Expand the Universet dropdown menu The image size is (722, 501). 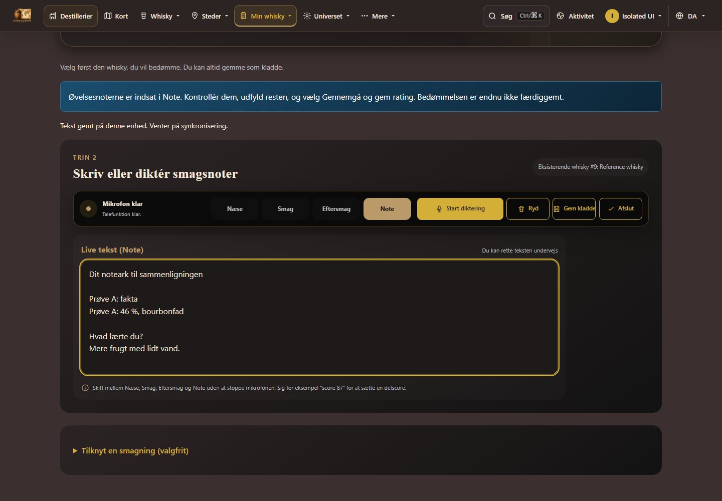tap(326, 16)
